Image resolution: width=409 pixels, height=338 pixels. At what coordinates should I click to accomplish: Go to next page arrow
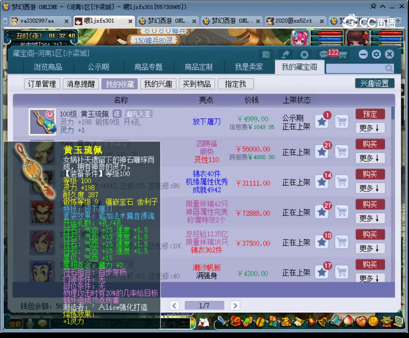point(235,306)
